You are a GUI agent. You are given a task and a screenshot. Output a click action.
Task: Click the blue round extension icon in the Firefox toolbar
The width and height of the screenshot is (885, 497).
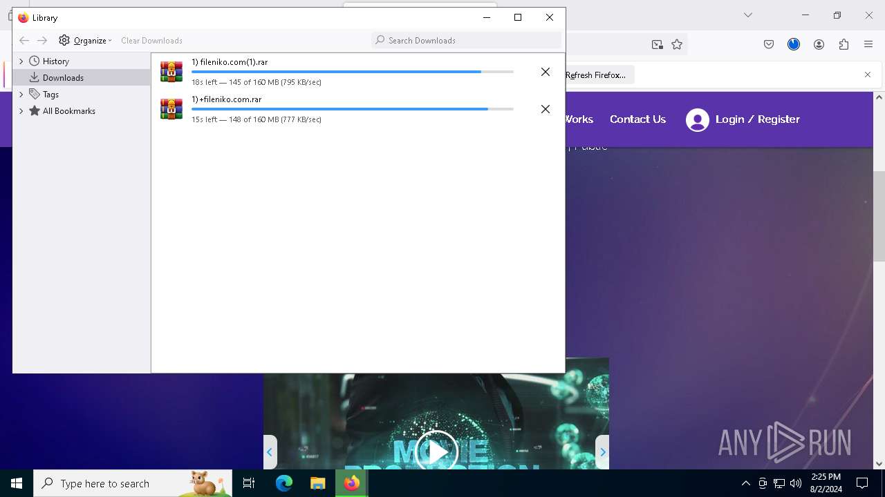[794, 44]
